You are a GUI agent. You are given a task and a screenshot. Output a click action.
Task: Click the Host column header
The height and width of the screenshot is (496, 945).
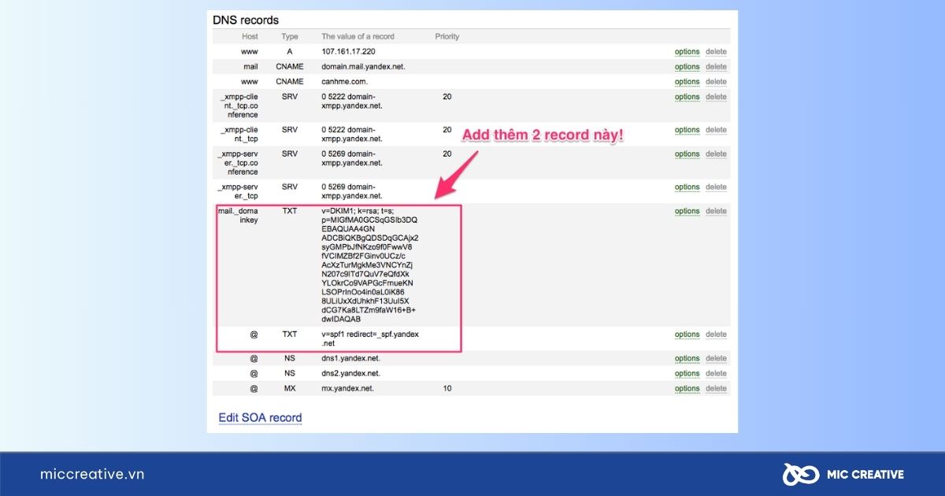point(250,36)
